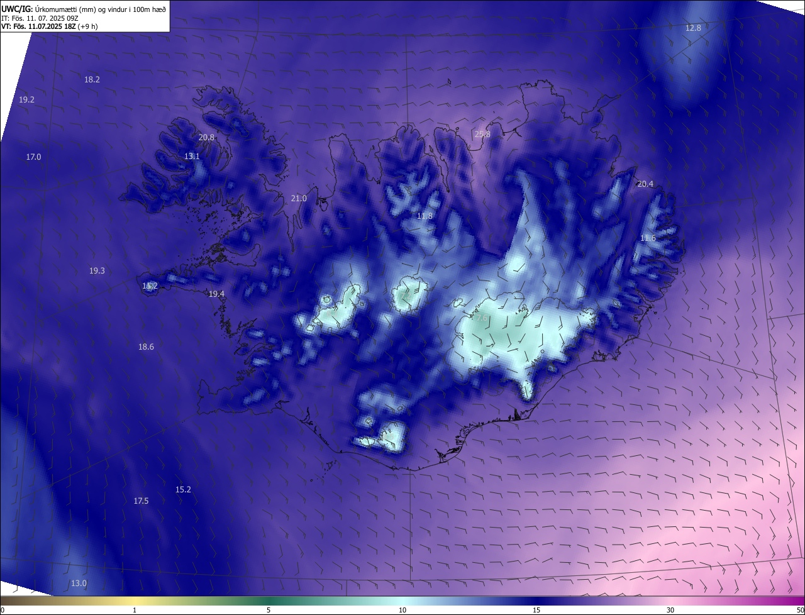Click the 13.0 value in the bottom left
The height and width of the screenshot is (615, 805).
pyautogui.click(x=79, y=583)
